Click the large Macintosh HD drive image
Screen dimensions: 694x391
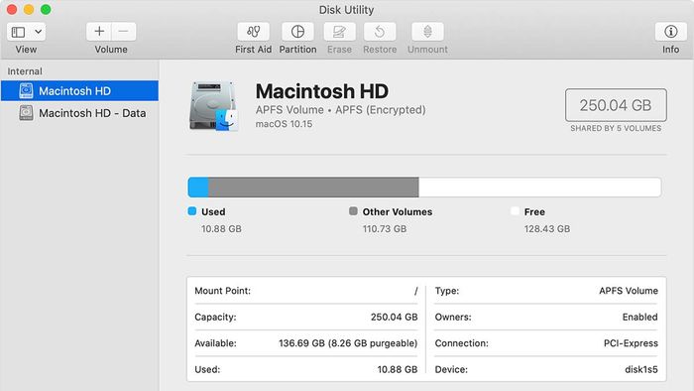pyautogui.click(x=214, y=106)
